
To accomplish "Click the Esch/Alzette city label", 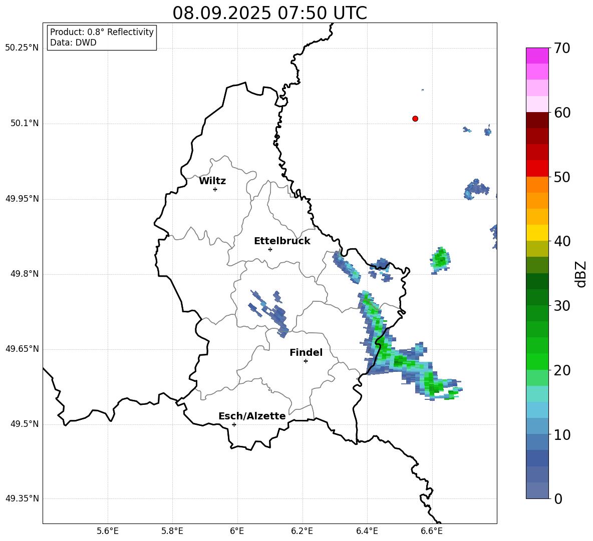I will click(252, 416).
